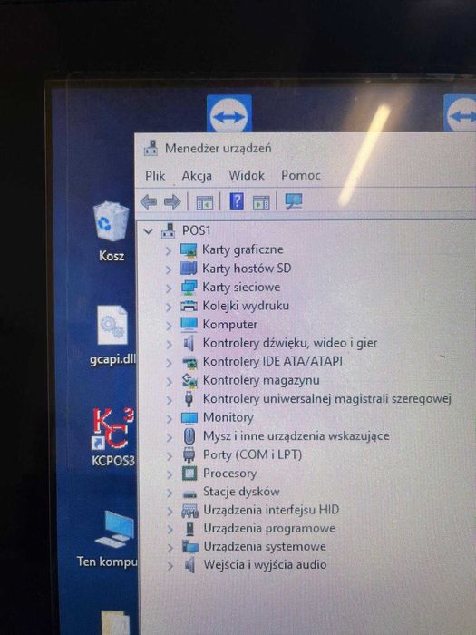Select the TeamViewer icon above the window title
476x635 pixels.
pyautogui.click(x=229, y=113)
